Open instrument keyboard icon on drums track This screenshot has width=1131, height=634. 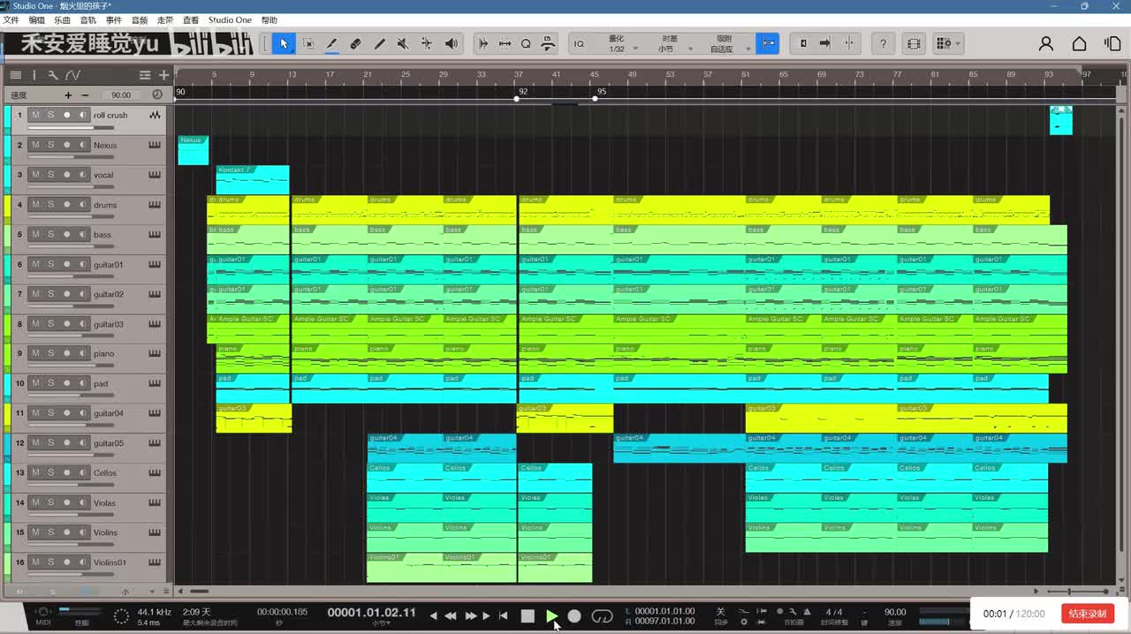click(x=156, y=205)
